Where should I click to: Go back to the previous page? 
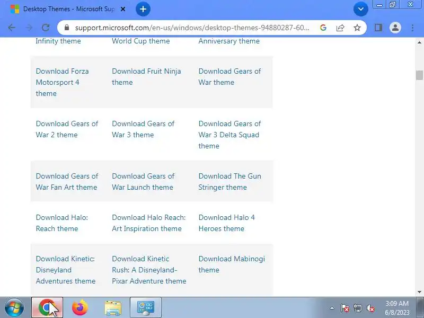[12, 28]
